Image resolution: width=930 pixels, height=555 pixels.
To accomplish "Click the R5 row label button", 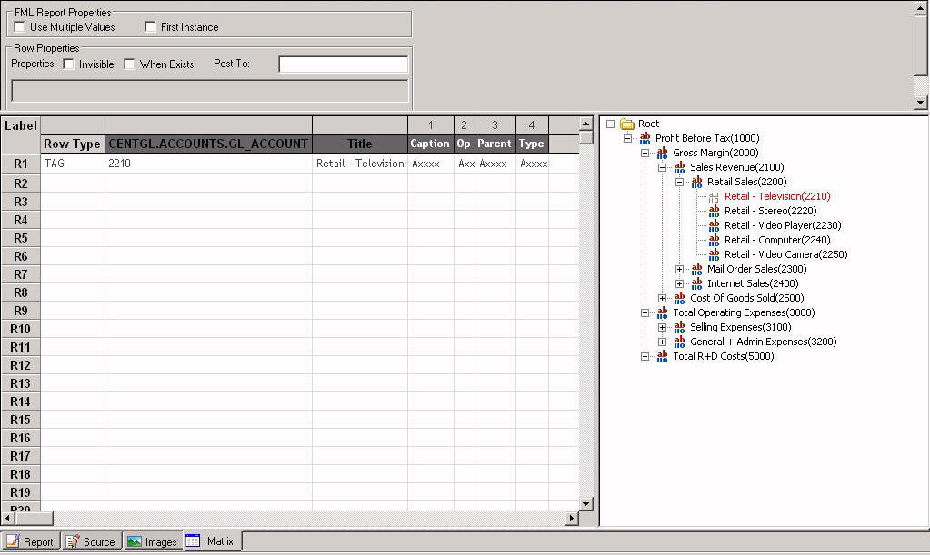I will [20, 238].
